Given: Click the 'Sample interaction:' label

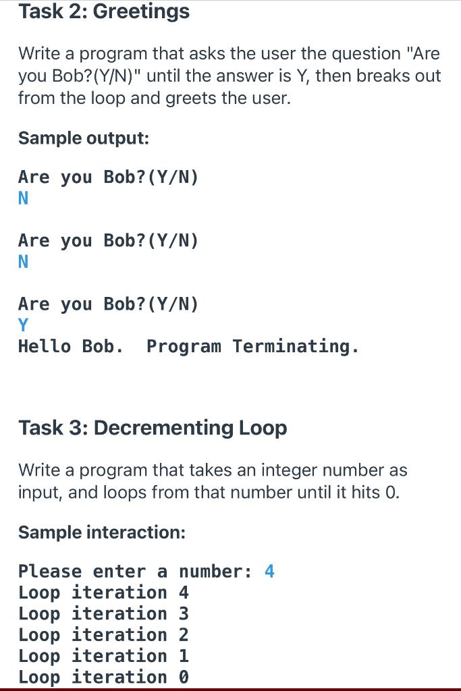Looking at the screenshot, I should click(x=102, y=532).
